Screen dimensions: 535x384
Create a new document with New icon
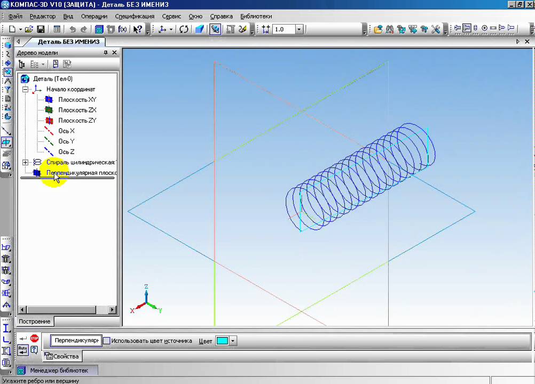[12, 29]
